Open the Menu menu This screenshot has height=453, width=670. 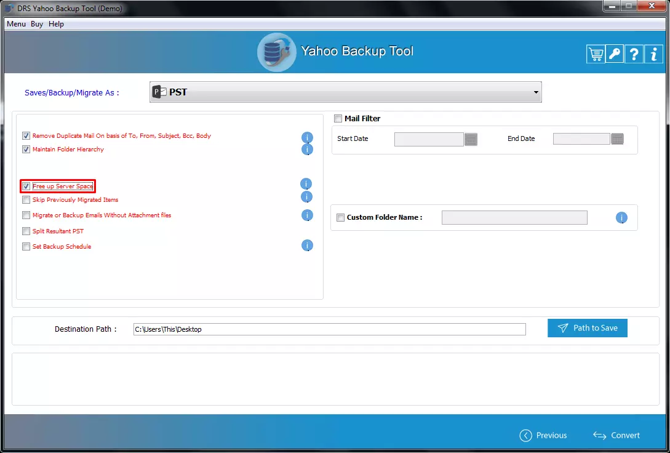tap(16, 24)
